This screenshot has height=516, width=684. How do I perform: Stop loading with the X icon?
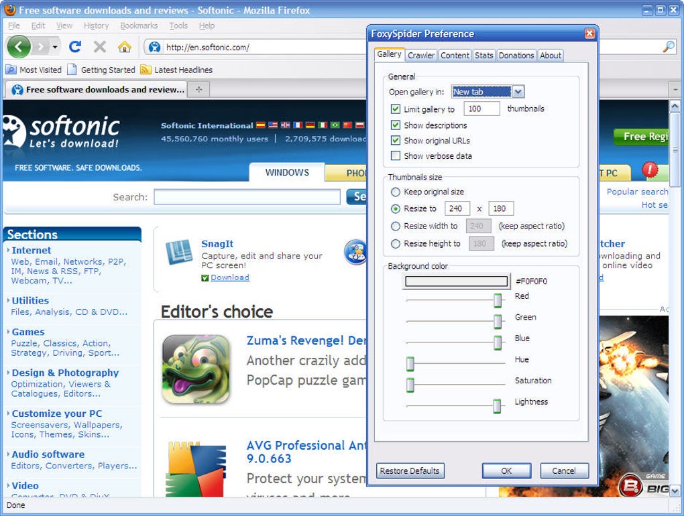pos(100,47)
